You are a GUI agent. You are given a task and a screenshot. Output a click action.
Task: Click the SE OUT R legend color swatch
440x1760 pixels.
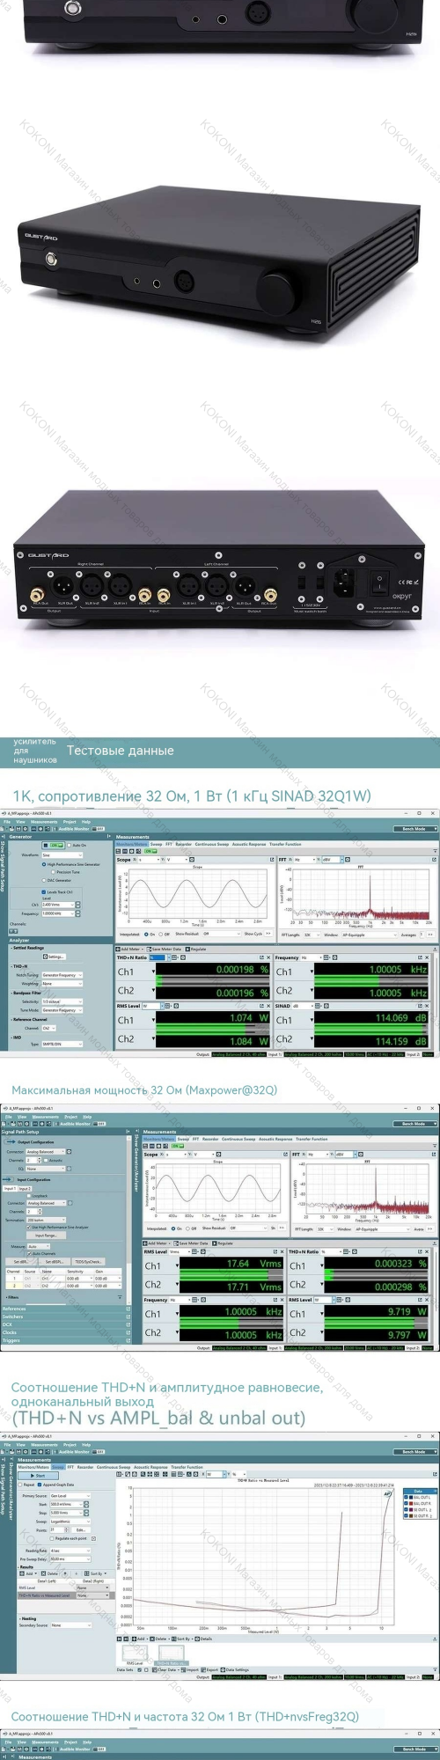[410, 1516]
